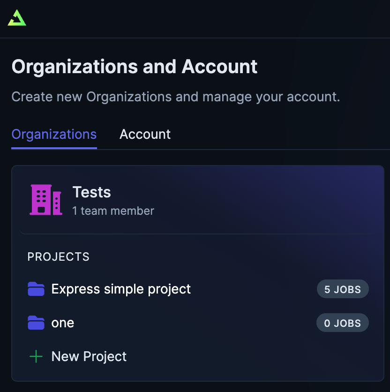Click the PROJECTS section label
Screen dimensions: 390x392
[59, 257]
